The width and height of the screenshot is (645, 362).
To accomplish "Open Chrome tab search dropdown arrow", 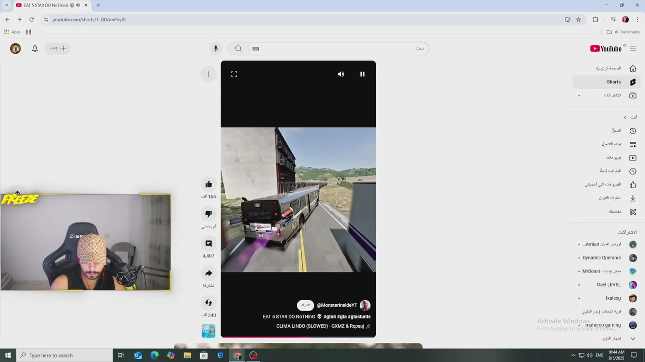I will 7,5.
